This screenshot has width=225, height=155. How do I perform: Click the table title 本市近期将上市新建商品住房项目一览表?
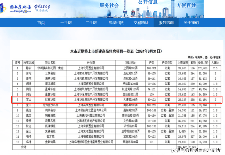pyautogui.click(x=116, y=51)
